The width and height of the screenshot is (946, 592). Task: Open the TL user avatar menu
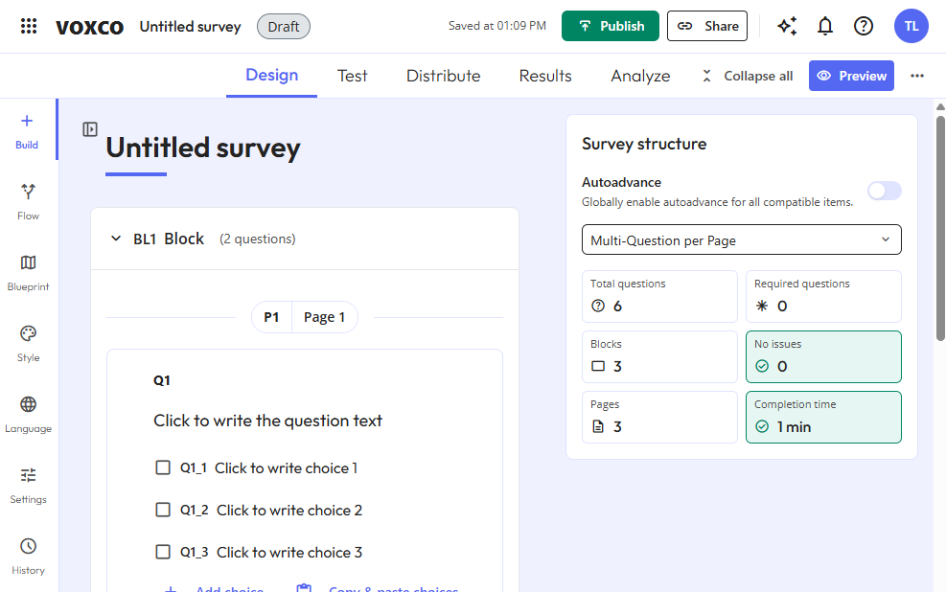(x=911, y=26)
